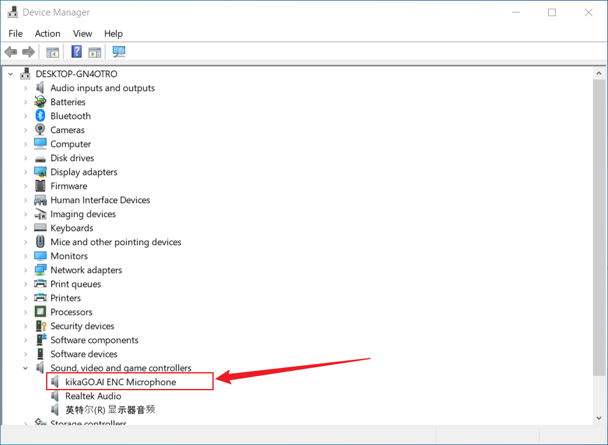Viewport: 608px width, 445px height.
Task: Expand the Network adapters node
Action: point(26,270)
